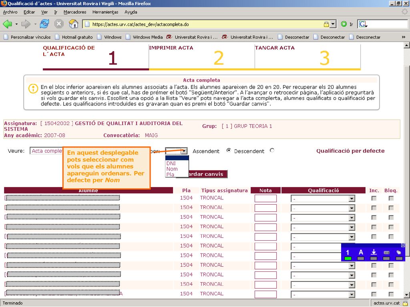
Task: Open the Herramientas menu
Action: click(x=105, y=12)
